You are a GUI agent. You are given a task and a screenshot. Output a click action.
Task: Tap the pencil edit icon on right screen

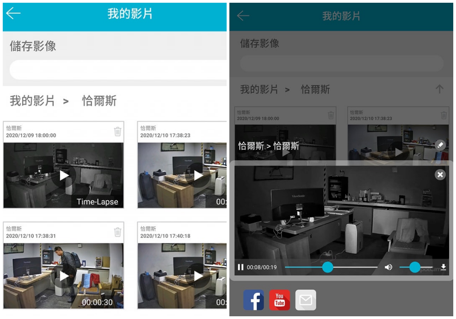point(440,144)
